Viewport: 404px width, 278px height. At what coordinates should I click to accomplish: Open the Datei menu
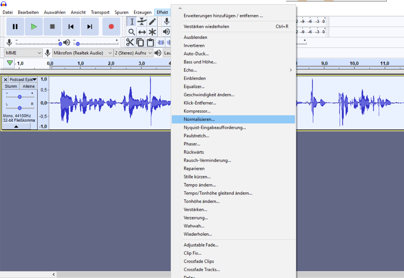click(x=8, y=12)
